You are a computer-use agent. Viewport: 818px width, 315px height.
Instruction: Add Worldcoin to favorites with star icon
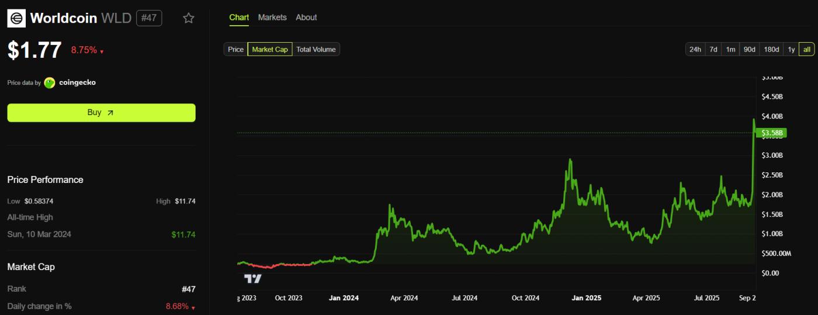[x=188, y=18]
